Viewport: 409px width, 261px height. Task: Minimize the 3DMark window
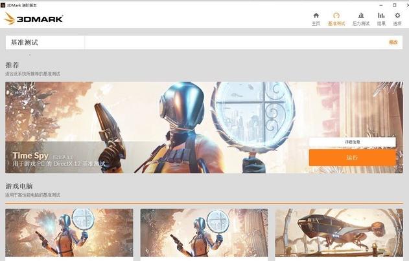tap(381, 5)
